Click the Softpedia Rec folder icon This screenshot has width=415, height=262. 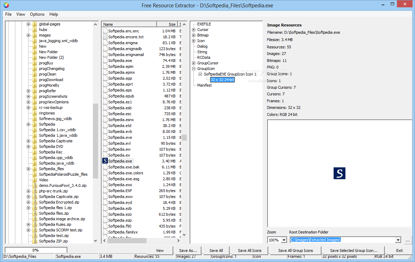[x=35, y=152]
